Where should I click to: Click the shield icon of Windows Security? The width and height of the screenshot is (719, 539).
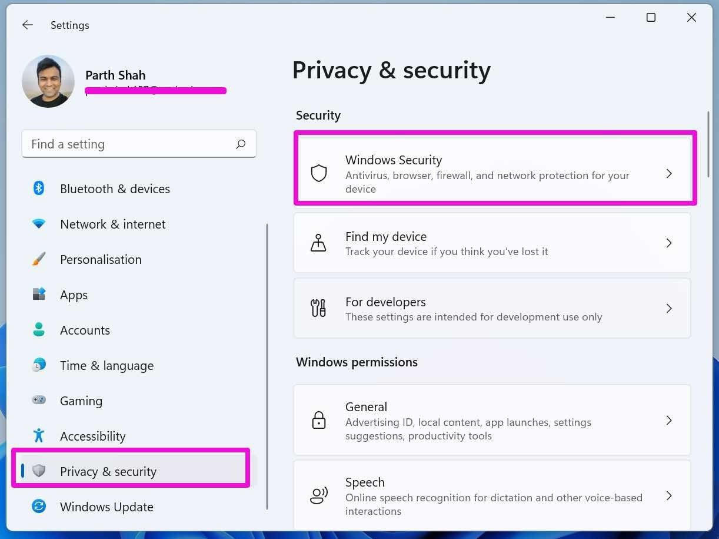point(318,173)
